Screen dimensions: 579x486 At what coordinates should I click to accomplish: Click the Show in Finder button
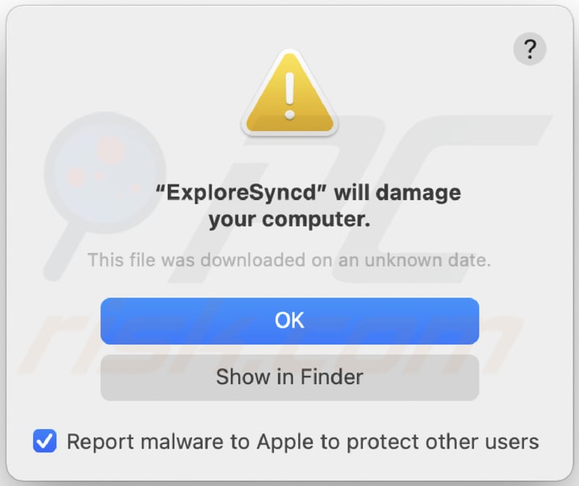click(289, 378)
